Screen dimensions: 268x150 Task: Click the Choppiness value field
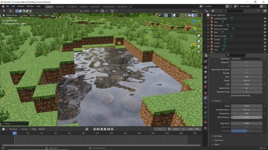point(247,113)
